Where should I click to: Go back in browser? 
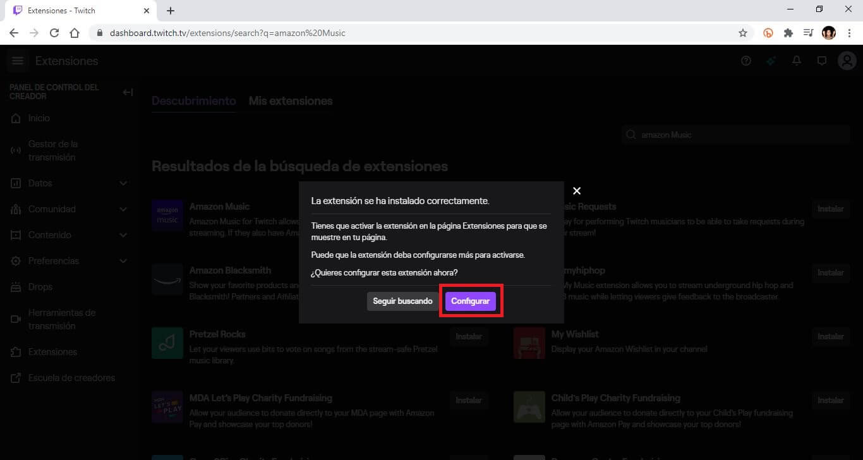[x=14, y=33]
